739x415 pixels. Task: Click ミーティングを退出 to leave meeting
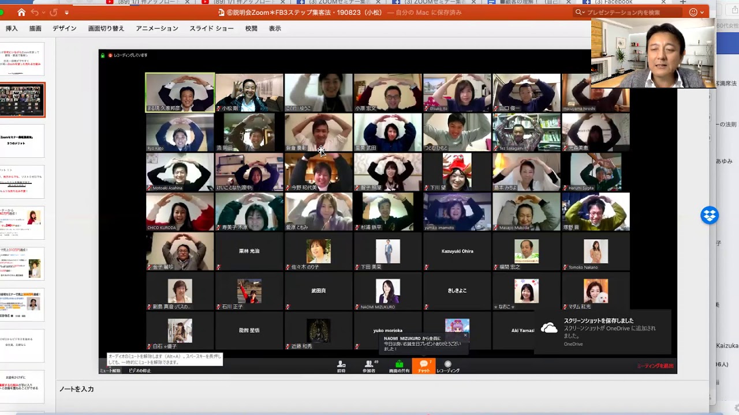tap(655, 366)
